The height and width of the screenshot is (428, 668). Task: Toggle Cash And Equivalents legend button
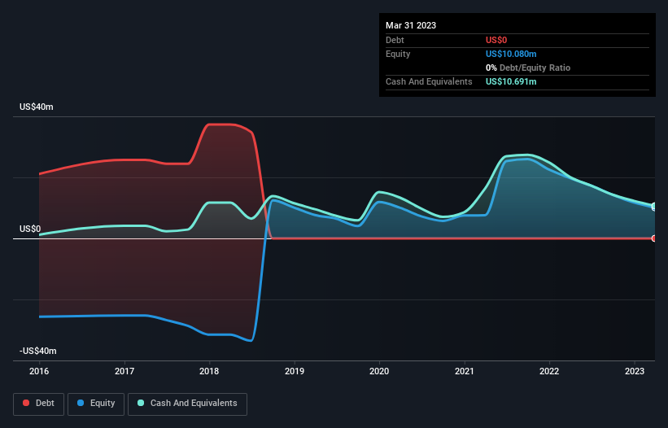click(187, 404)
